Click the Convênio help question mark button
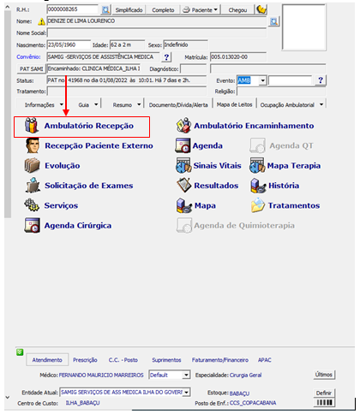This screenshot has height=414, width=360. click(x=166, y=57)
